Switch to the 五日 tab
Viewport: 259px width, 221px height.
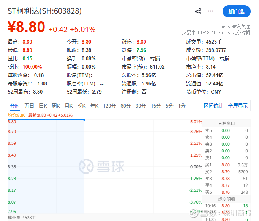pos(29,106)
